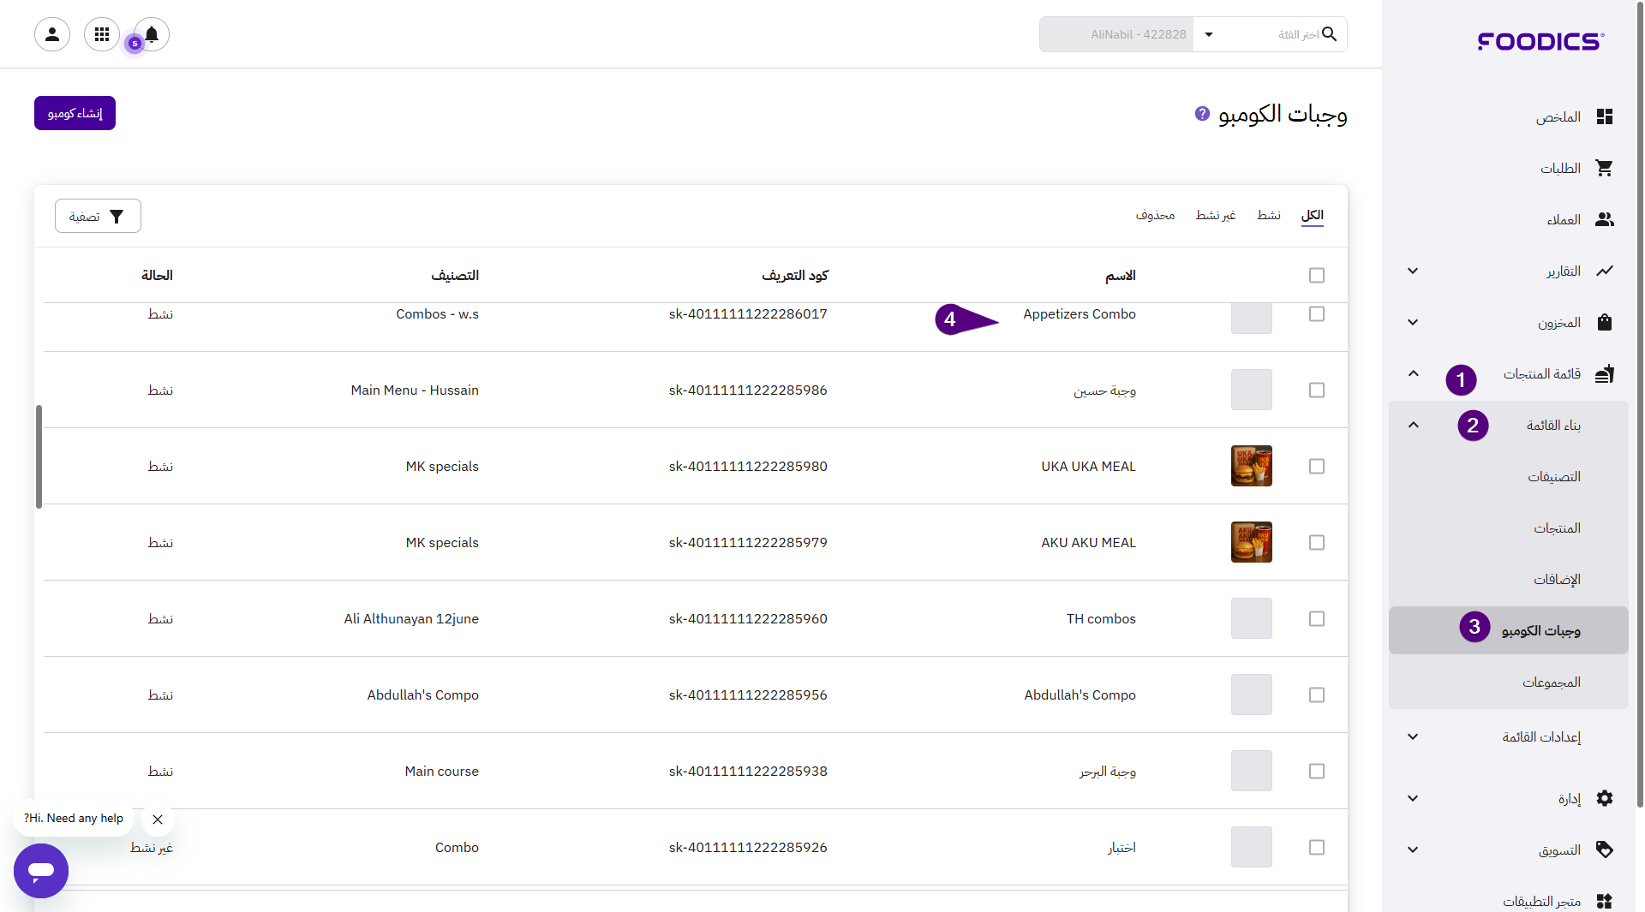
Task: Click the Create Combo (إنشاء كومبو) button
Action: tap(75, 113)
